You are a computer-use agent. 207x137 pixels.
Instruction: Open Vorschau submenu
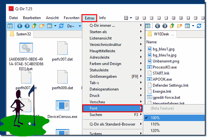pyautogui.click(x=113, y=102)
